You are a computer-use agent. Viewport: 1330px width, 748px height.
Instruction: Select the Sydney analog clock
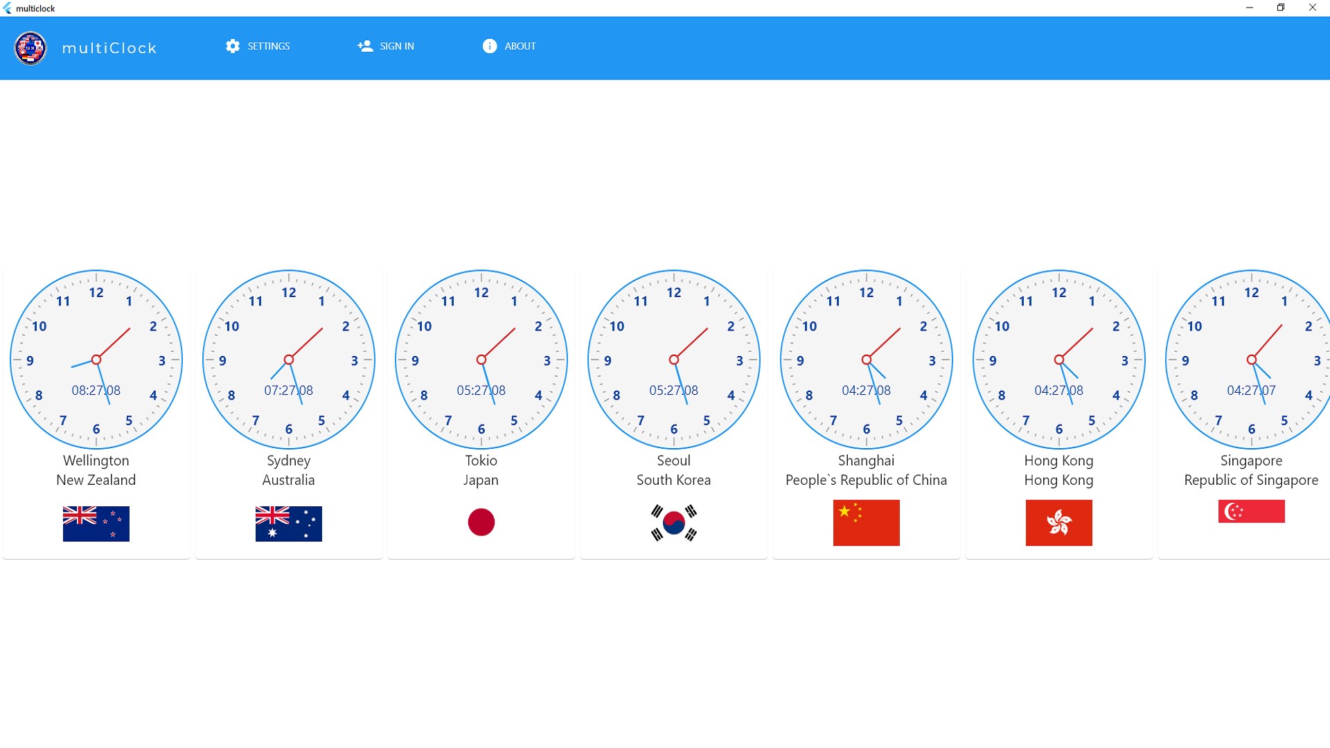(289, 359)
